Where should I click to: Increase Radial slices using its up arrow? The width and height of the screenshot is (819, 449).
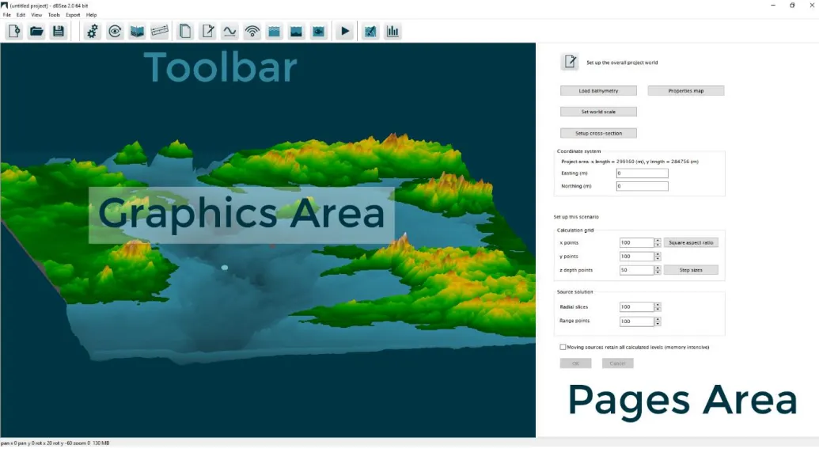coord(658,305)
